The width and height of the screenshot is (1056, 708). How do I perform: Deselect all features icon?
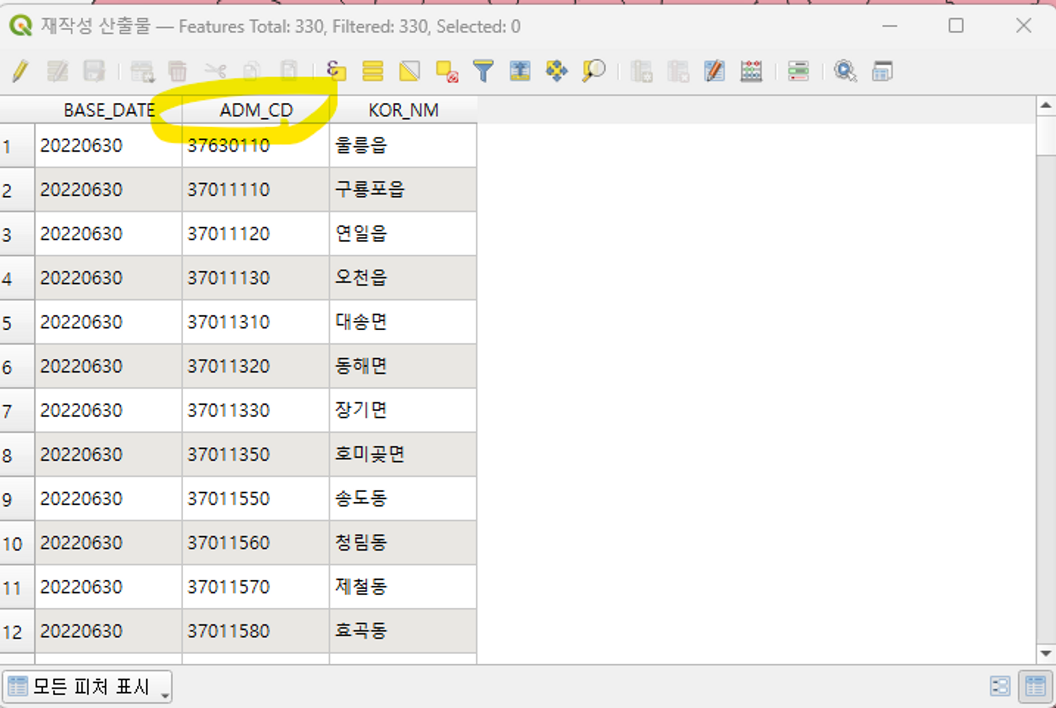click(x=447, y=71)
